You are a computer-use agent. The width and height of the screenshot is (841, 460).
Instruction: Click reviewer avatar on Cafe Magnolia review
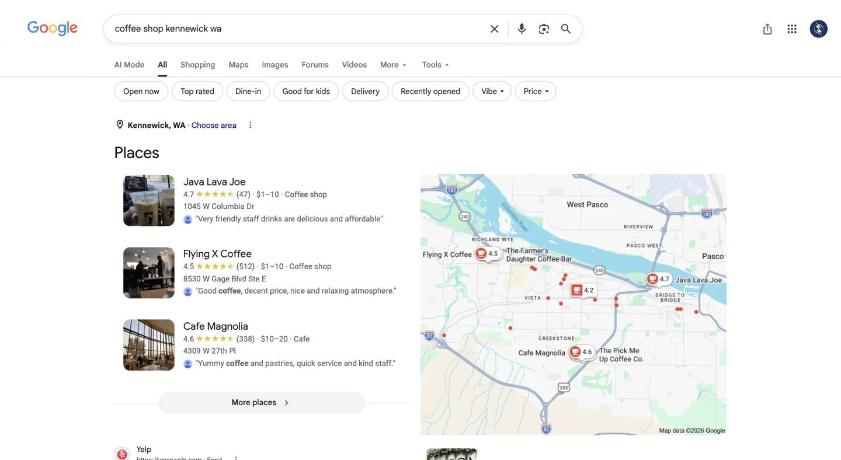click(x=187, y=364)
